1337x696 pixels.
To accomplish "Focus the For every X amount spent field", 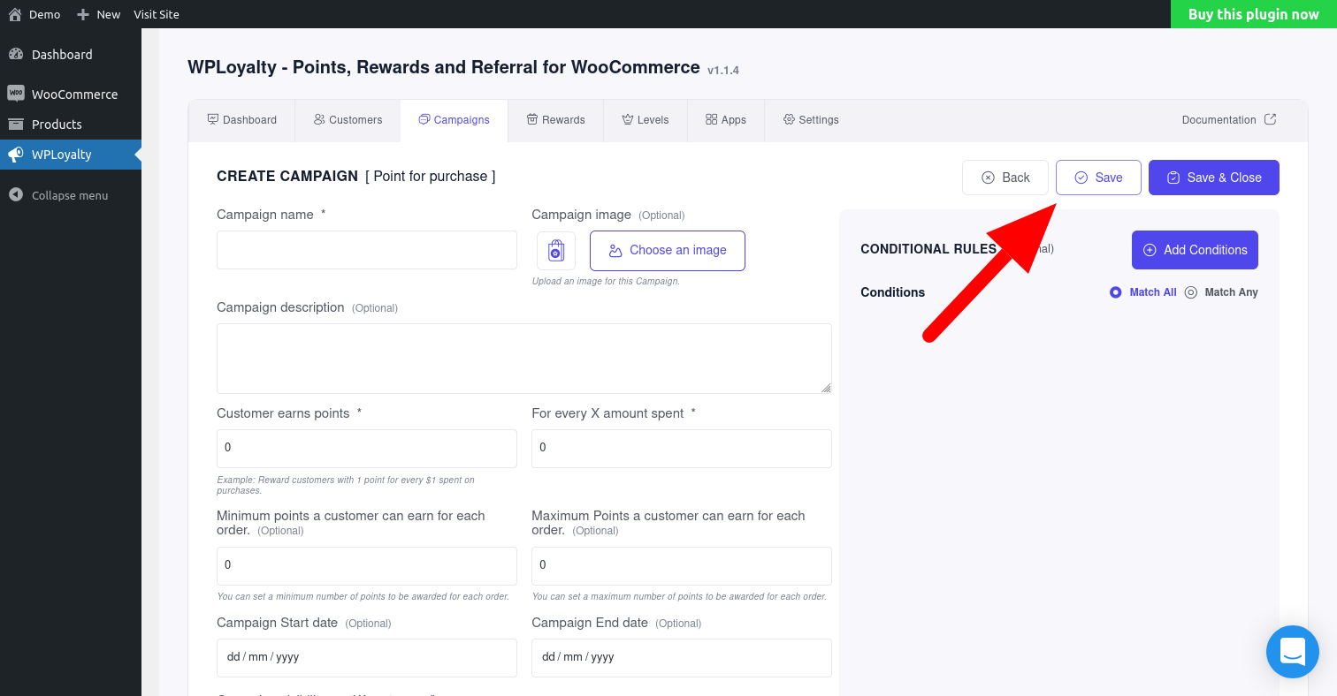I will pos(682,449).
